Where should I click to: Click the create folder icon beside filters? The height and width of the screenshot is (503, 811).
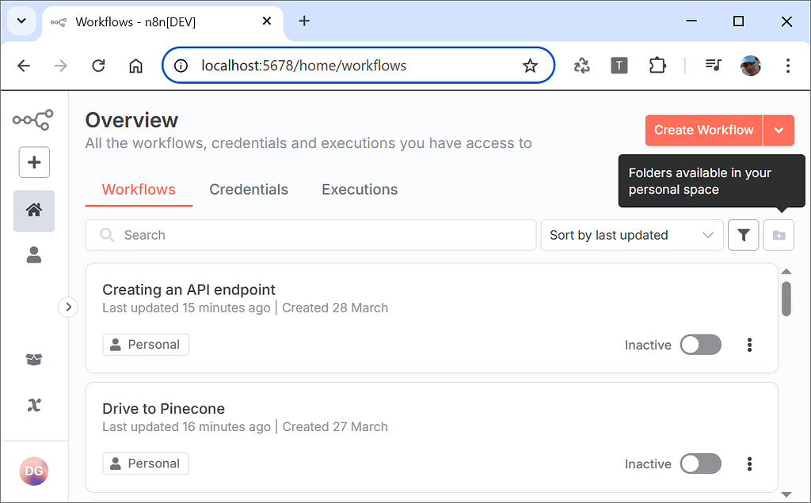pos(778,235)
